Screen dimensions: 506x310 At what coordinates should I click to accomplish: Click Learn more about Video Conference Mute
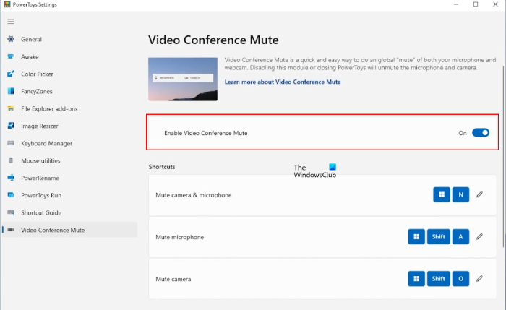283,82
